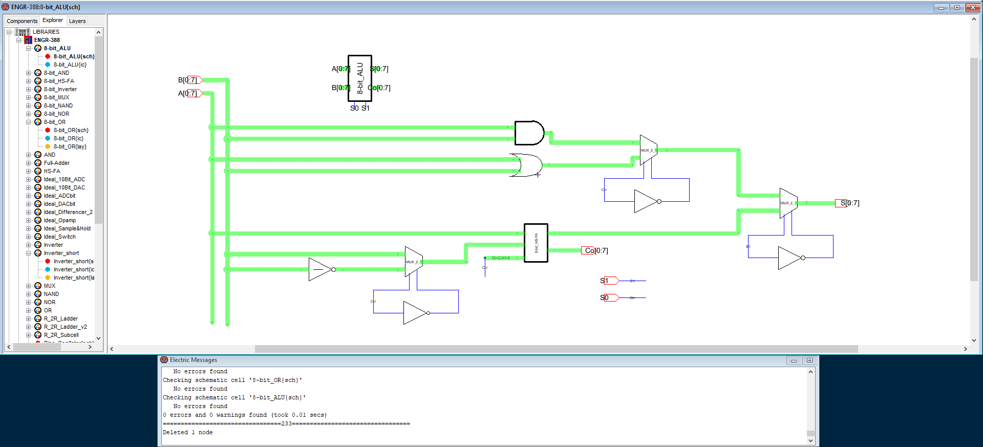Screen dimensions: 983x447
Task: Click the canvas scroll down arrow
Action: click(x=974, y=340)
